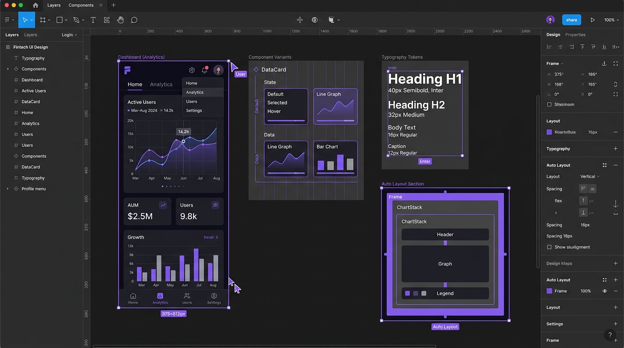This screenshot has height=348, width=624.
Task: Click the create component icon in top toolbar
Action: (x=300, y=20)
